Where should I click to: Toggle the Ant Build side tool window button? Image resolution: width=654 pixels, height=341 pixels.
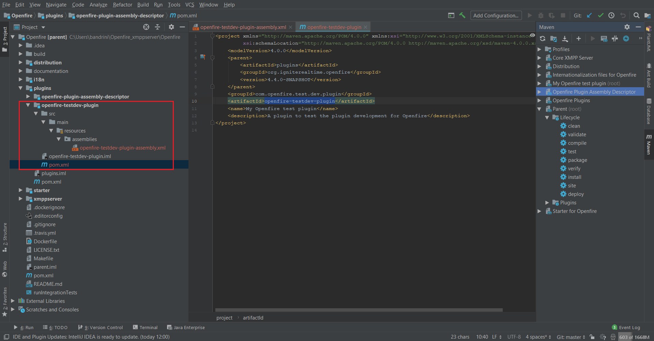649,75
